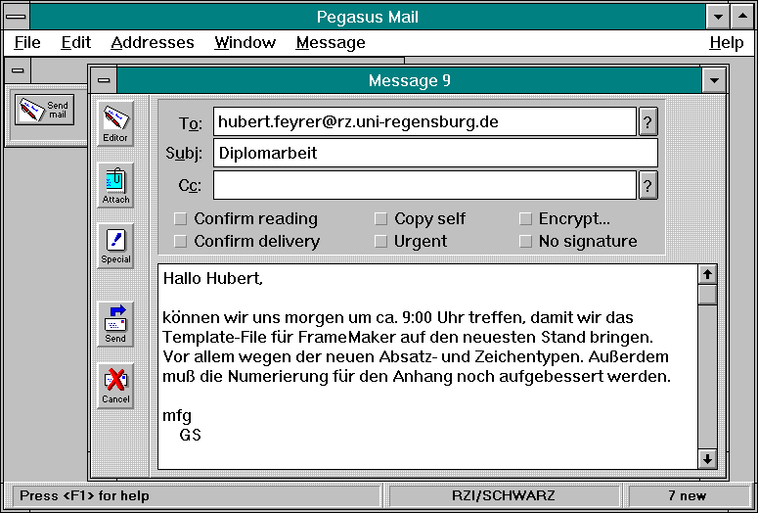Click the Message 9 title bar
The width and height of the screenshot is (758, 513).
coord(410,80)
